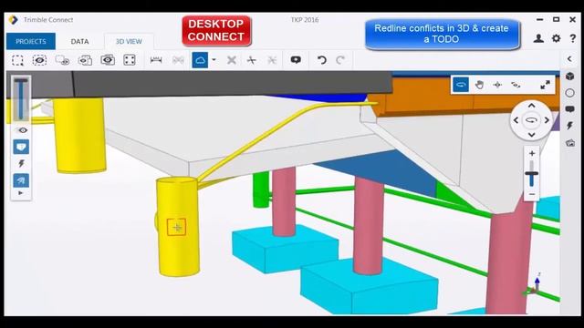Click the "TKP 2016" project title
This screenshot has height=328, width=584.
[x=305, y=20]
